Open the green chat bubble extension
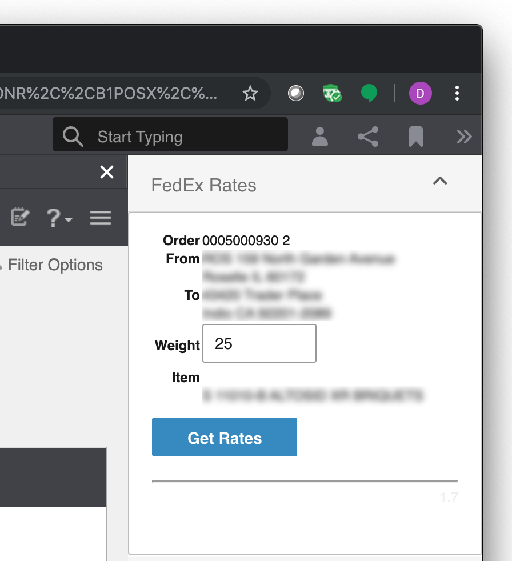The width and height of the screenshot is (512, 561). (x=369, y=93)
